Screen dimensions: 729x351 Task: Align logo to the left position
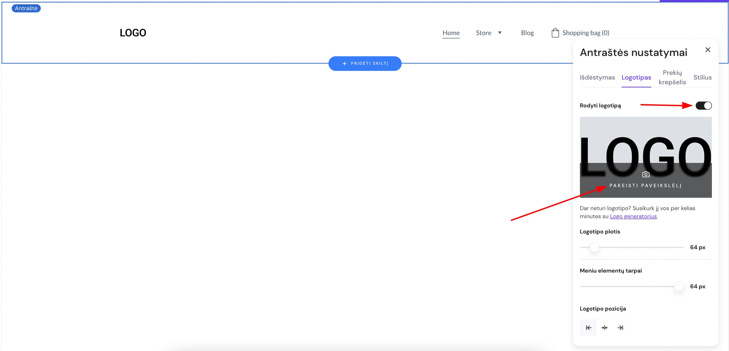[588, 328]
